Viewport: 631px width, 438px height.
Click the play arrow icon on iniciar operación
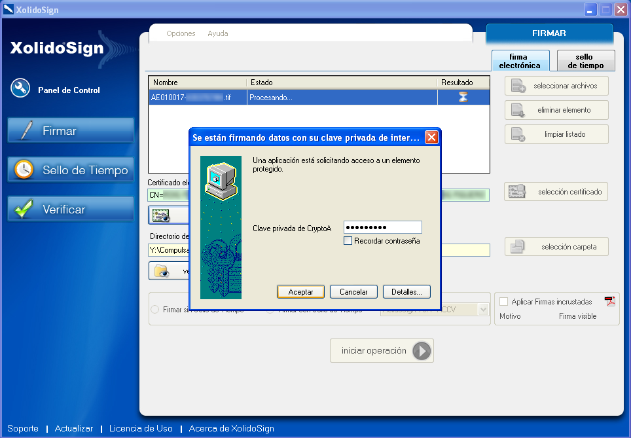(422, 351)
